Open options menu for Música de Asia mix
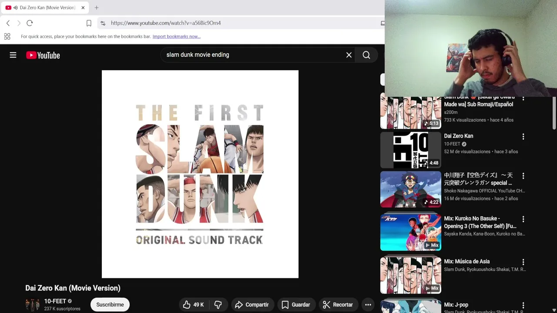 point(523,262)
